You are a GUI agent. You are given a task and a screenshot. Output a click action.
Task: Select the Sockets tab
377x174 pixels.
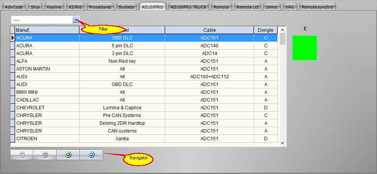126,7
